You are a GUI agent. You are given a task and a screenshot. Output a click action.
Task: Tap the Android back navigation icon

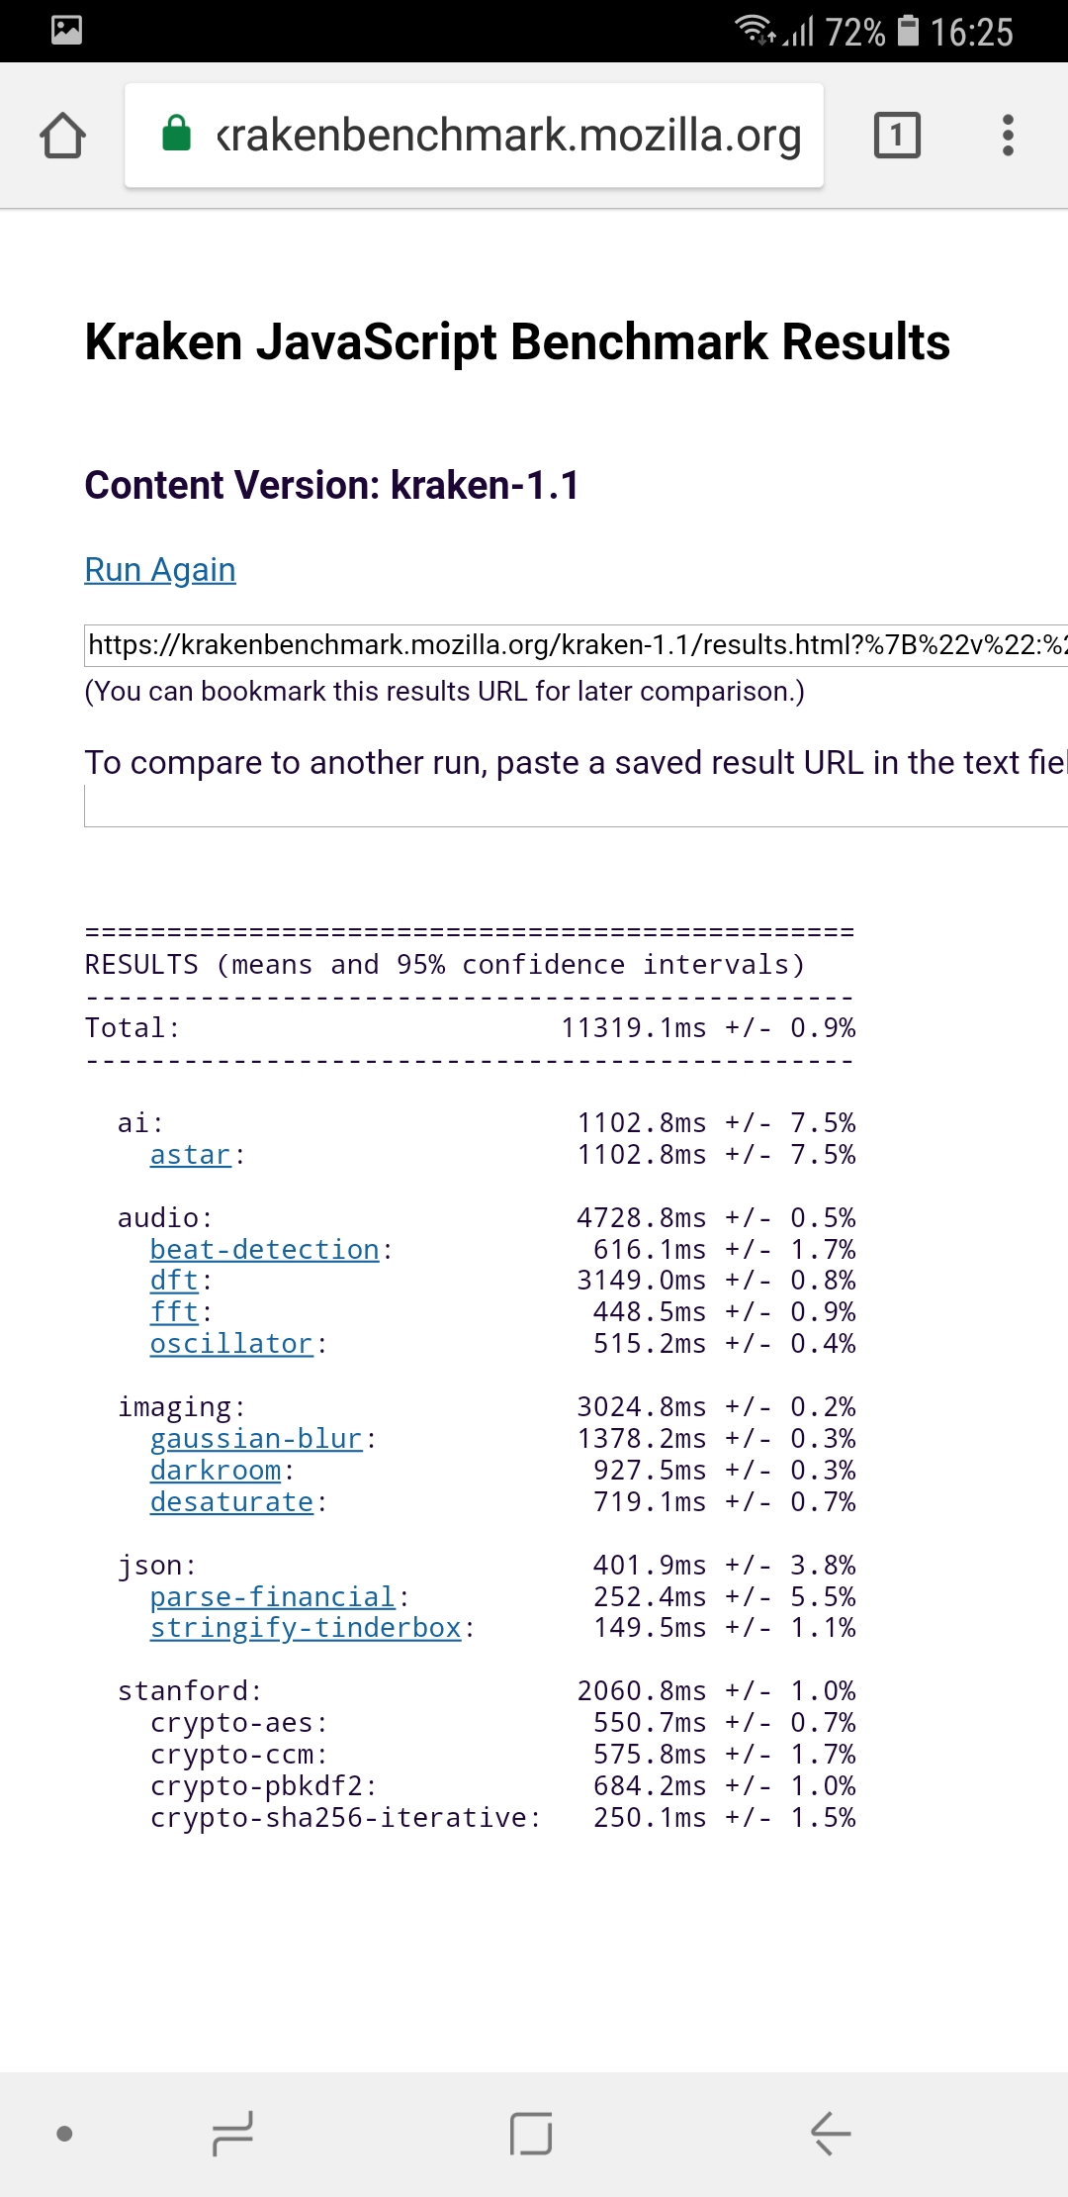[x=831, y=2133]
